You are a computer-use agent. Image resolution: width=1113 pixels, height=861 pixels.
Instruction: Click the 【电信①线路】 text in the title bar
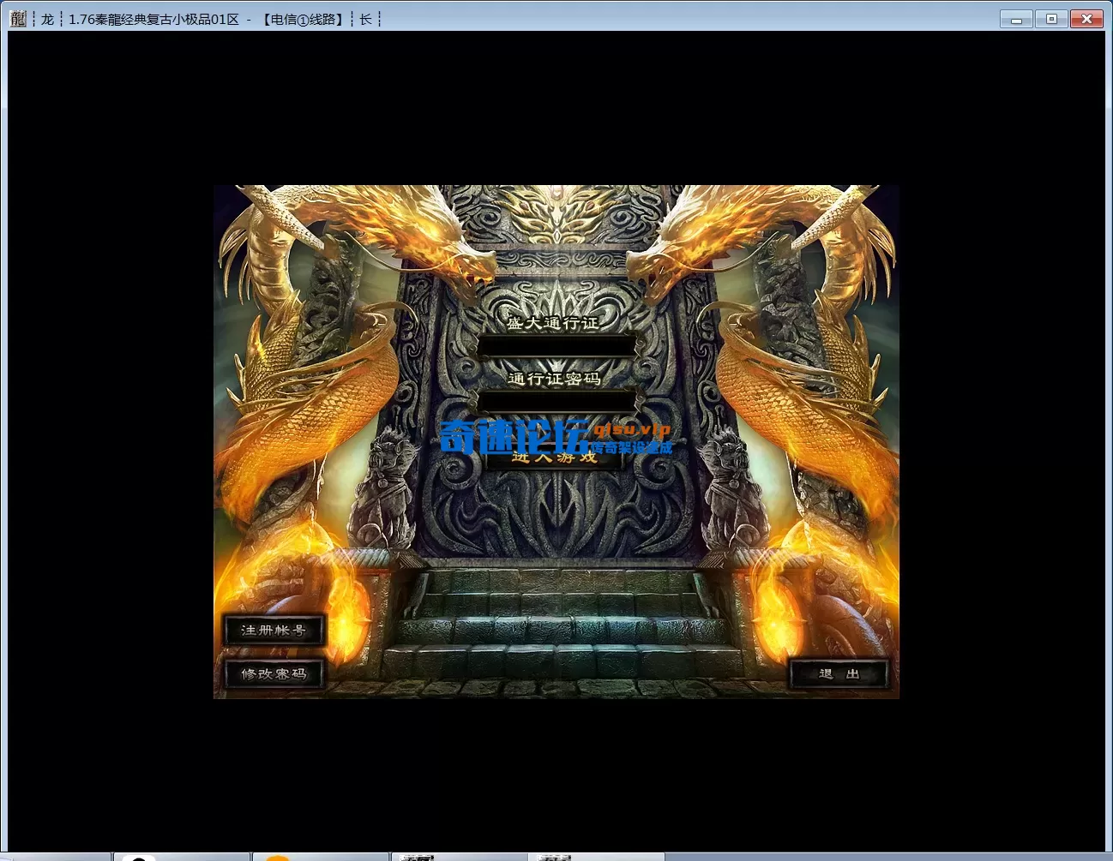[x=303, y=19]
